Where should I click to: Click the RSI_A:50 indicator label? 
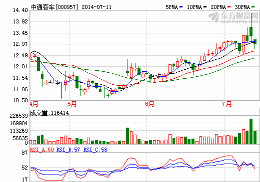tap(41, 150)
